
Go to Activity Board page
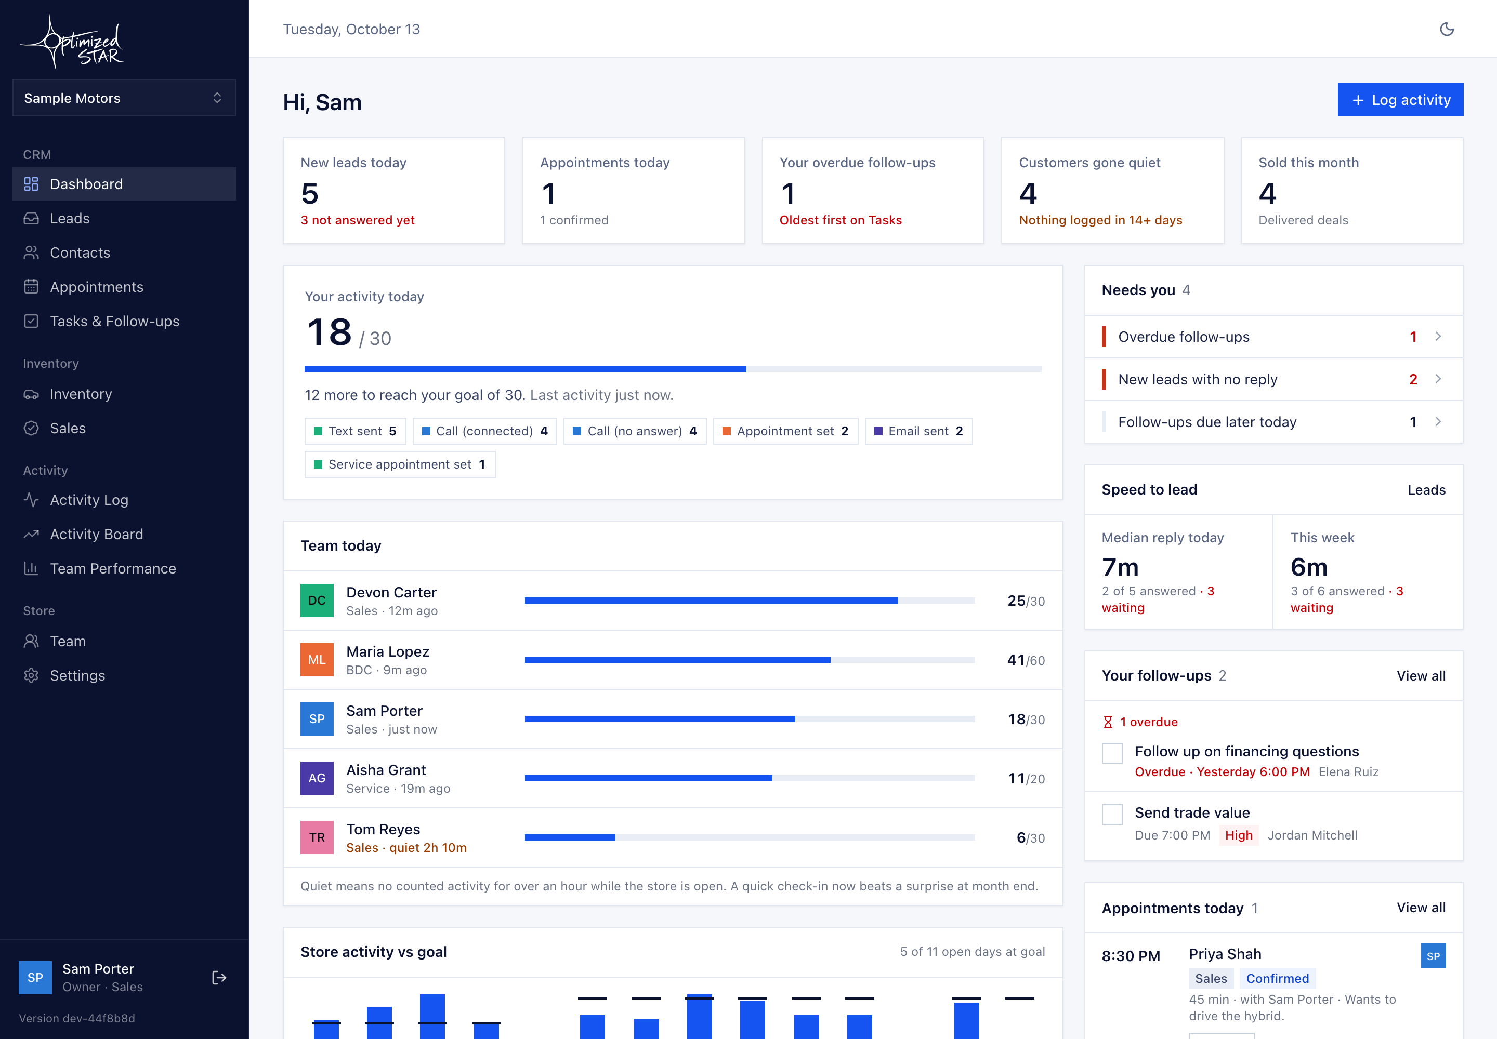pyautogui.click(x=124, y=535)
